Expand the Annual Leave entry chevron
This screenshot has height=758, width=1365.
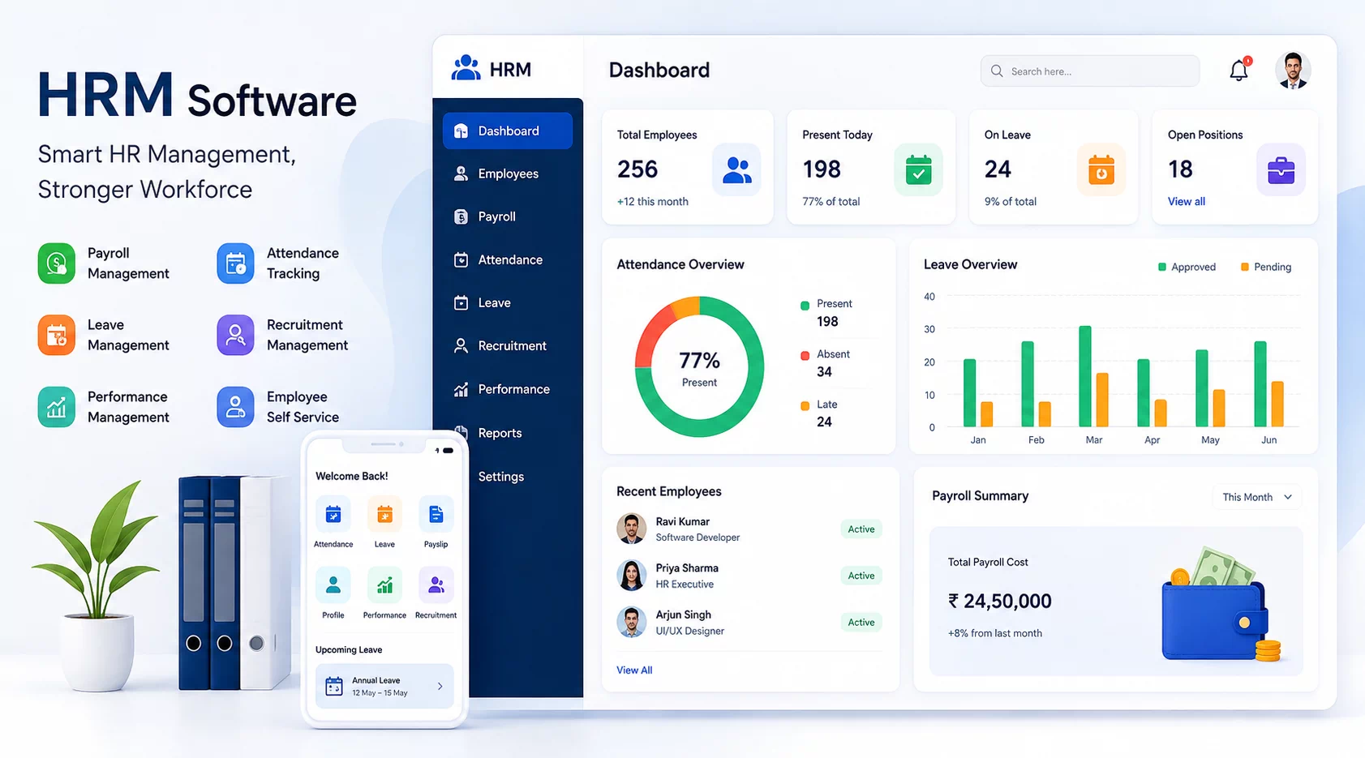(x=440, y=687)
